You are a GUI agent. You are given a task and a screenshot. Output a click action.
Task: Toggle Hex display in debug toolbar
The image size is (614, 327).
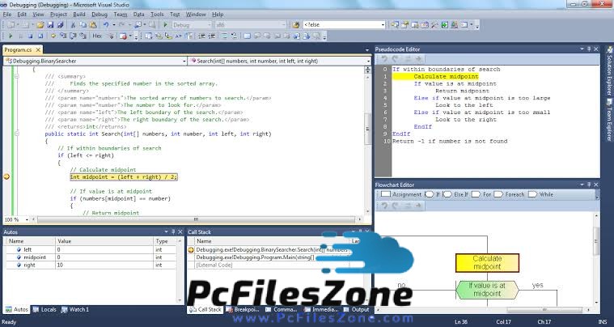pos(97,36)
